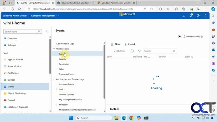Sort by Level column header
This screenshot has height=122, width=217.
[x=110, y=57]
